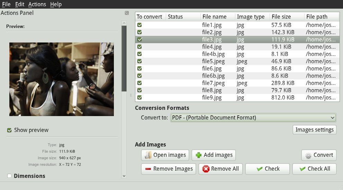The width and height of the screenshot is (343, 190).
Task: Click the folder icon on Open images
Action: (148, 155)
